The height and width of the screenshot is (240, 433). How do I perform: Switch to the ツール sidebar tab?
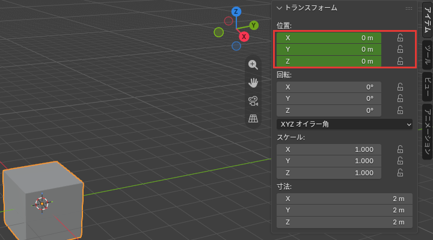click(427, 55)
